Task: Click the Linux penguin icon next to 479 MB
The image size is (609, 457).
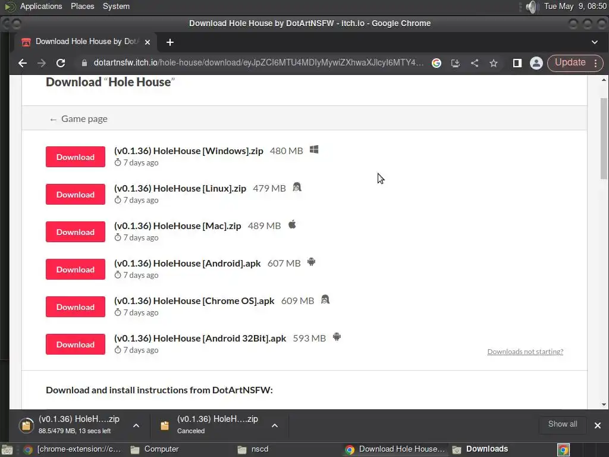Action: click(297, 187)
